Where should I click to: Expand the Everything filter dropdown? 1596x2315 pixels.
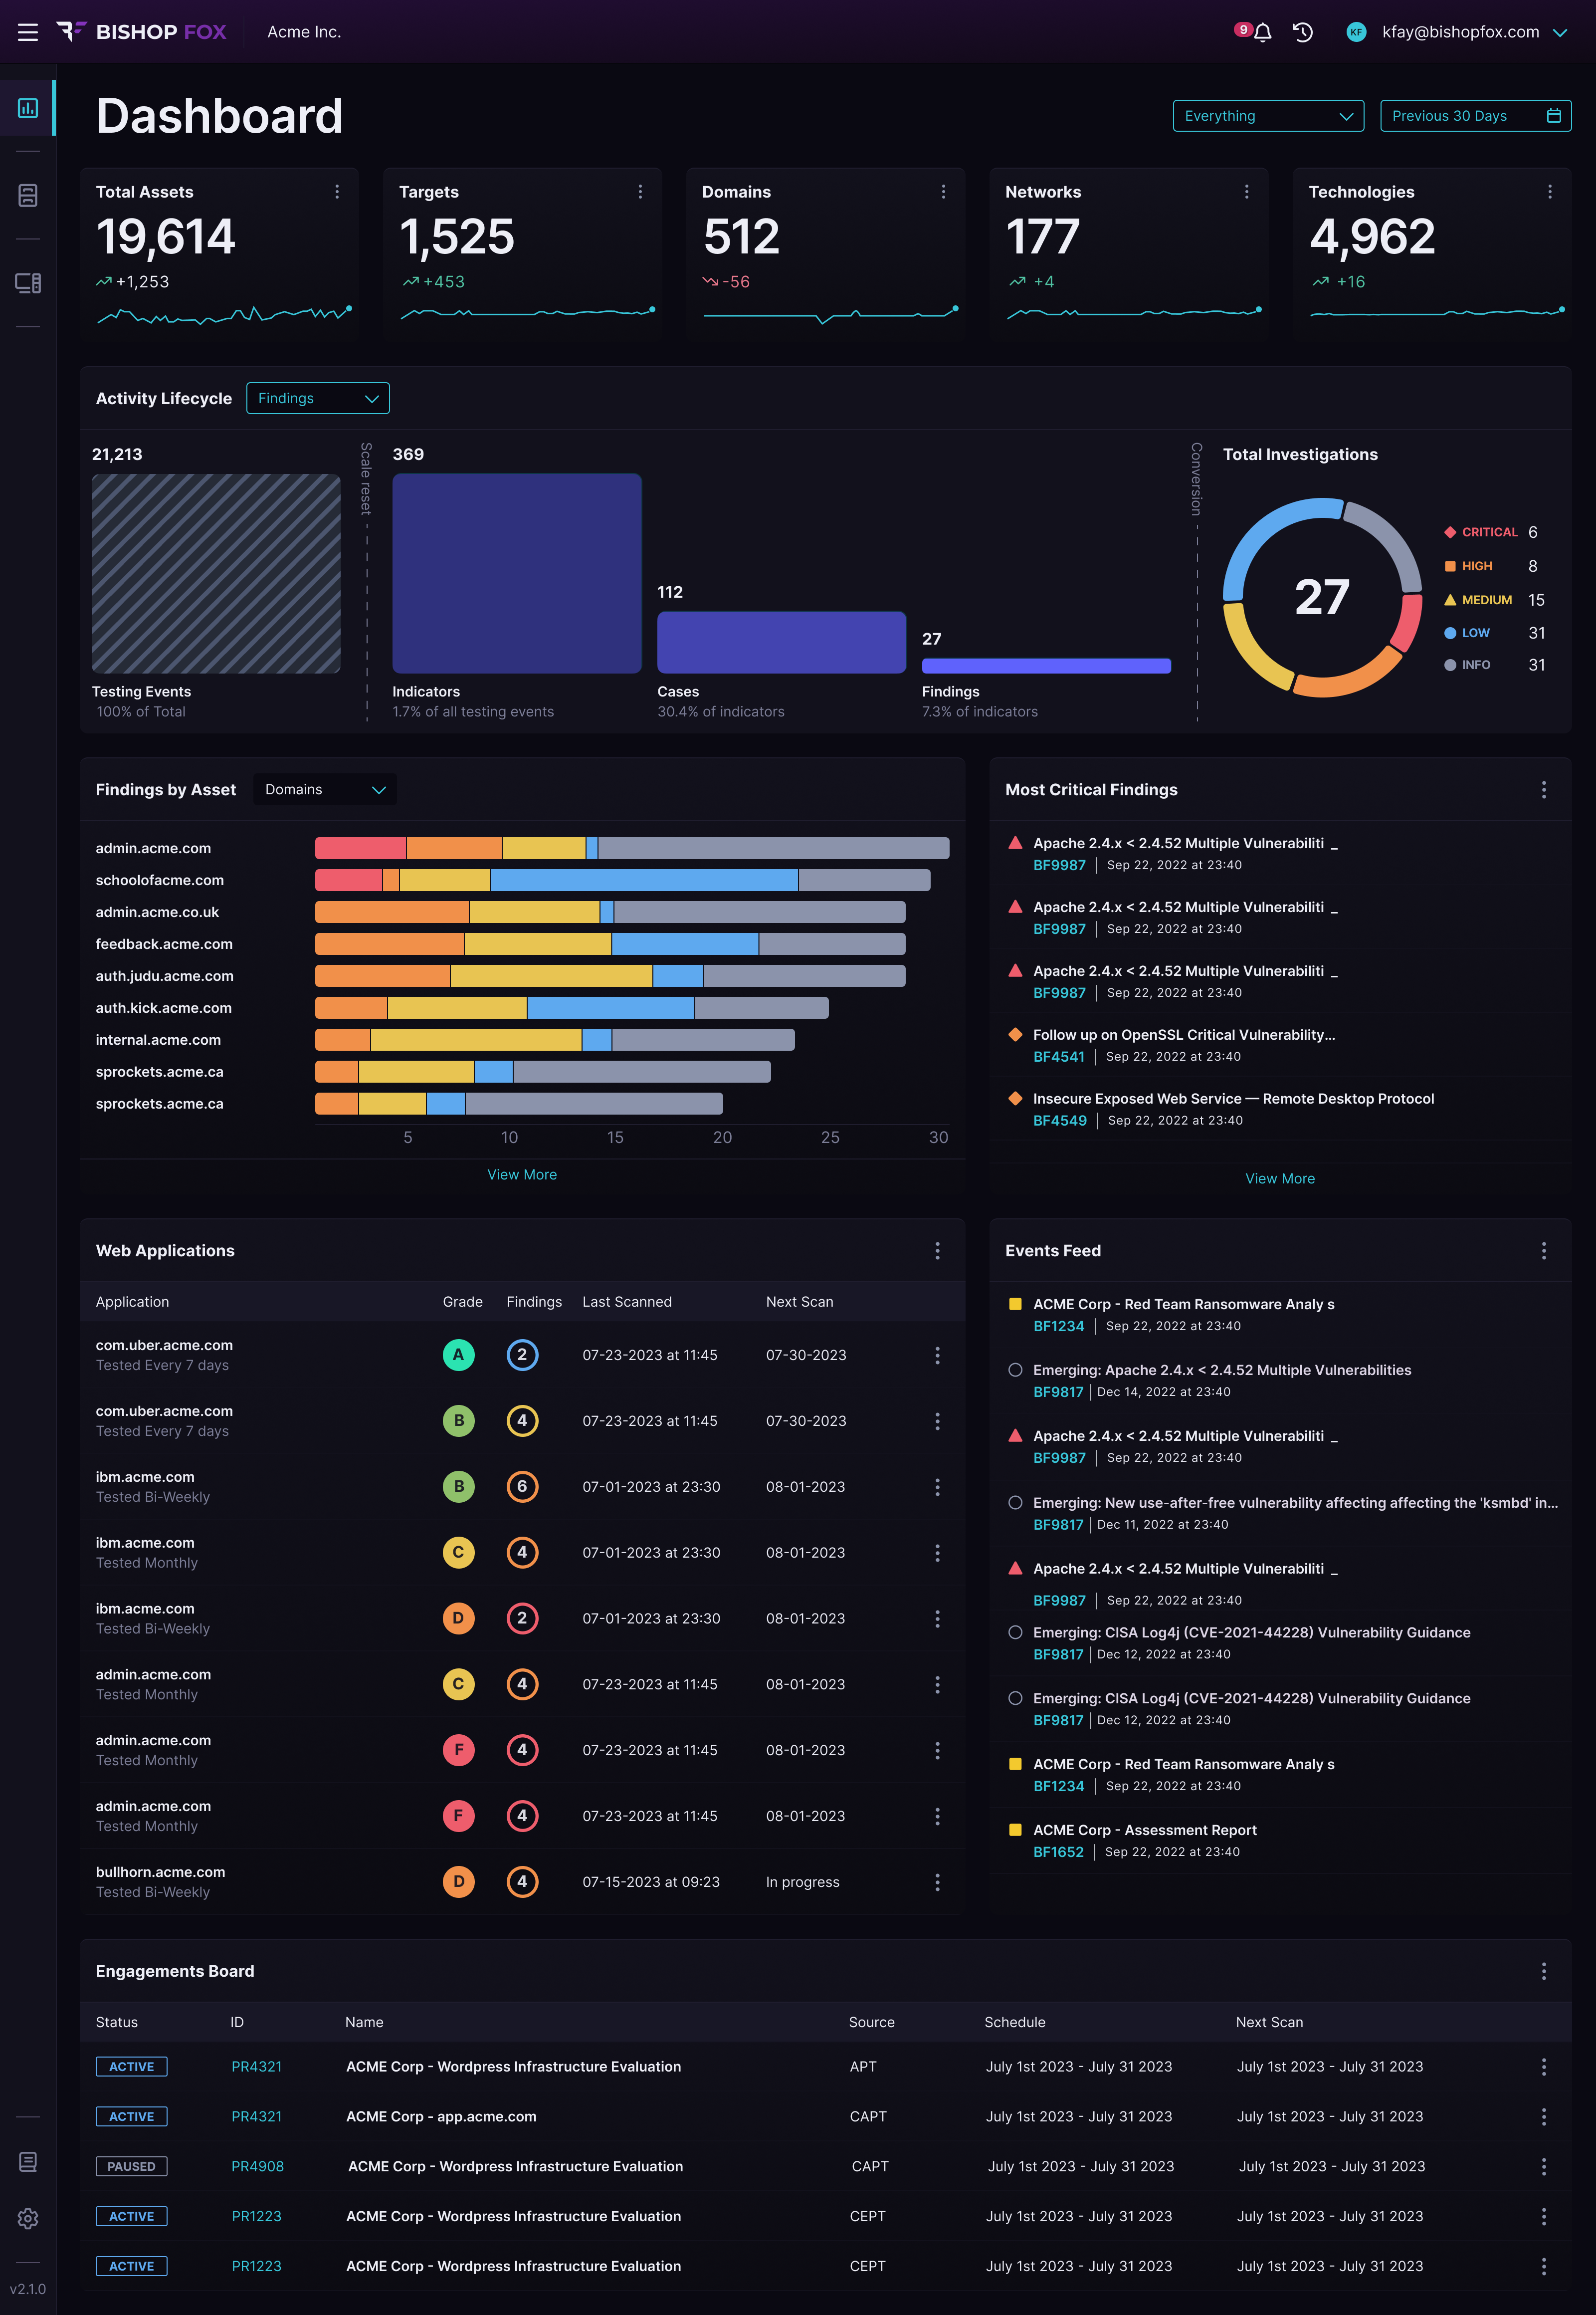coord(1268,116)
